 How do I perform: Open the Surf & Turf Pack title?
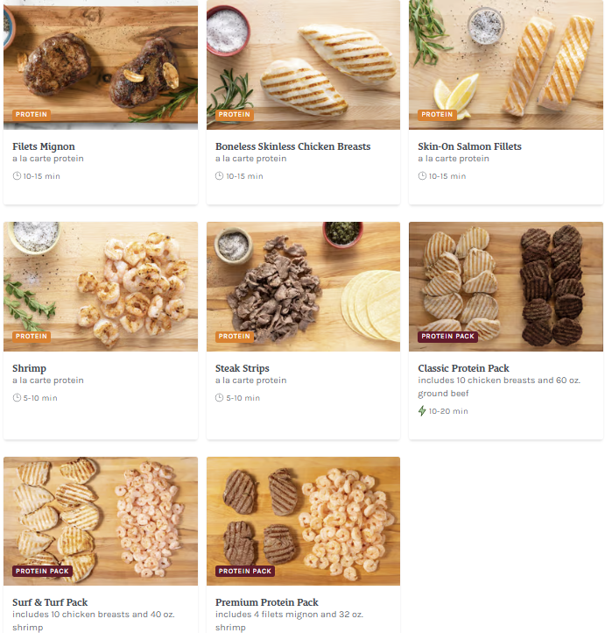[x=50, y=602]
